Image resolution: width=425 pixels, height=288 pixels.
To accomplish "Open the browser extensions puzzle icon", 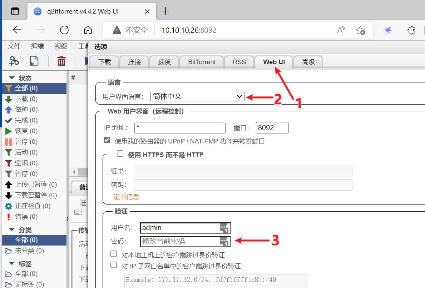I will [x=411, y=31].
